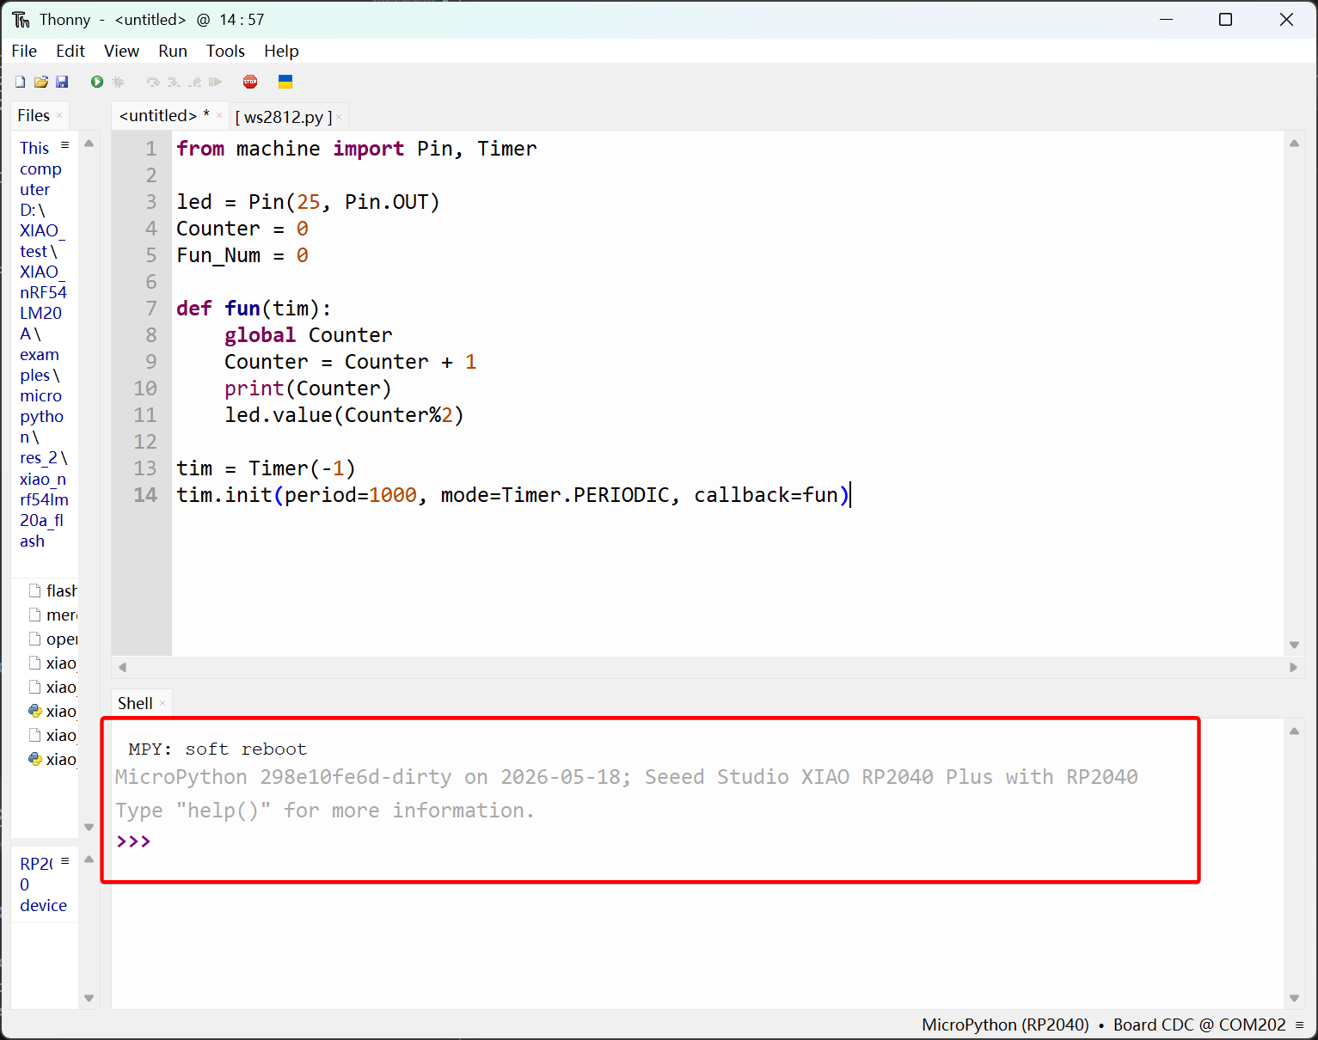Viewport: 1318px width, 1040px height.
Task: Click the MicroPython (RP2040) interpreter selector
Action: pos(1005,1025)
